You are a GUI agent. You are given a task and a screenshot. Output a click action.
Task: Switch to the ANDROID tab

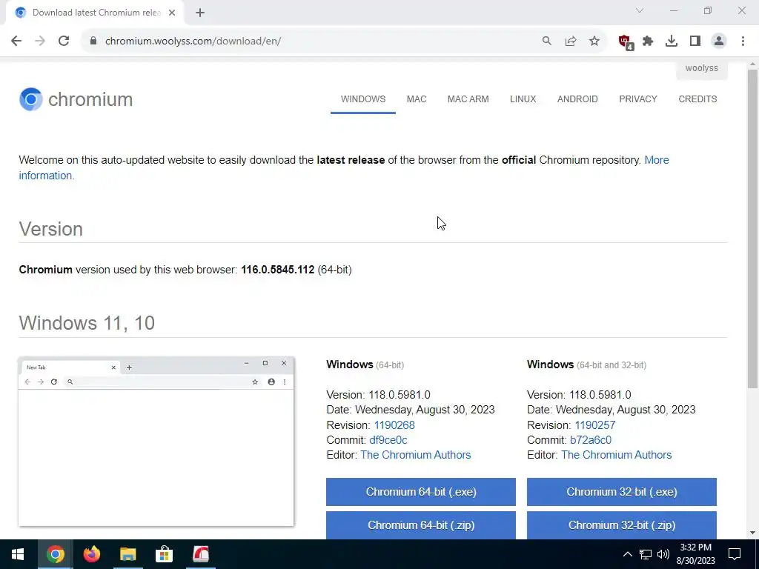click(577, 99)
